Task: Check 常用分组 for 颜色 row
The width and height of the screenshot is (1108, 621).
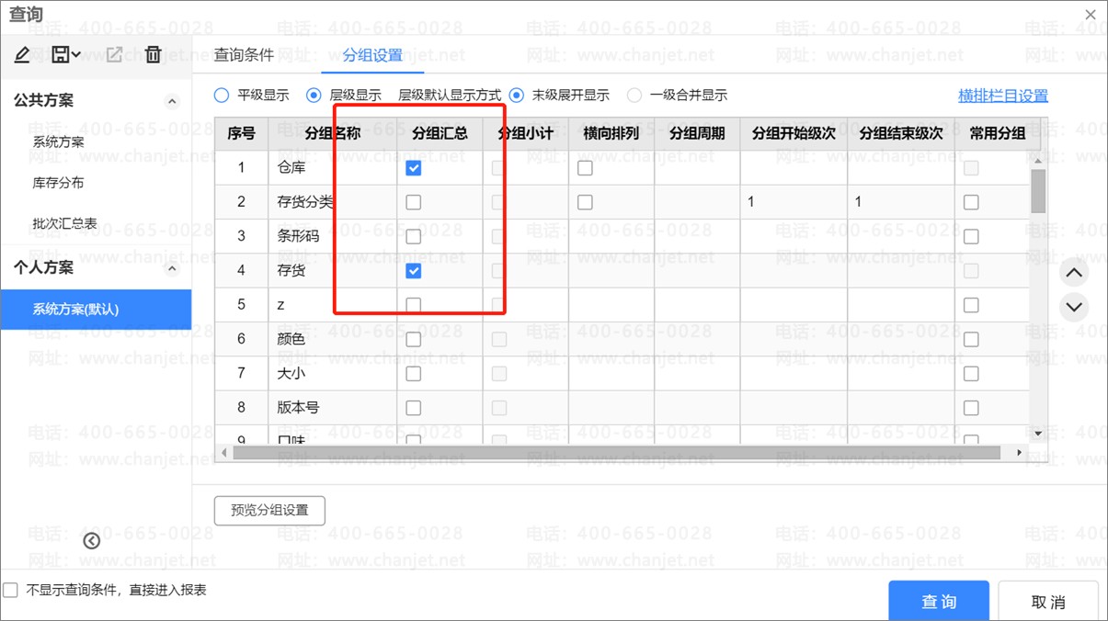Action: 971,340
